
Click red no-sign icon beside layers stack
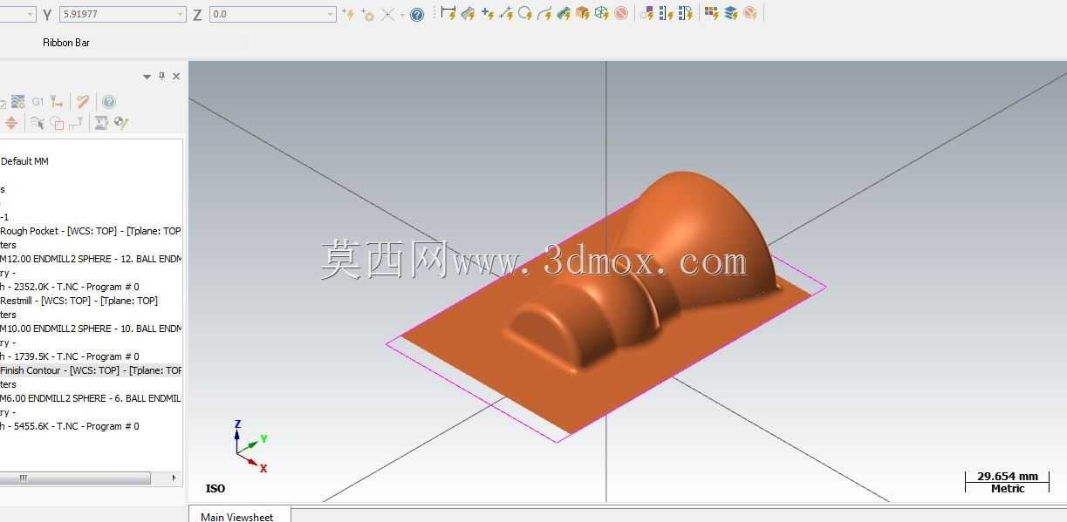coord(749,13)
